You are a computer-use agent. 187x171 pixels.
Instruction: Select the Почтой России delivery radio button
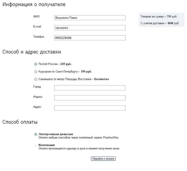(36, 64)
